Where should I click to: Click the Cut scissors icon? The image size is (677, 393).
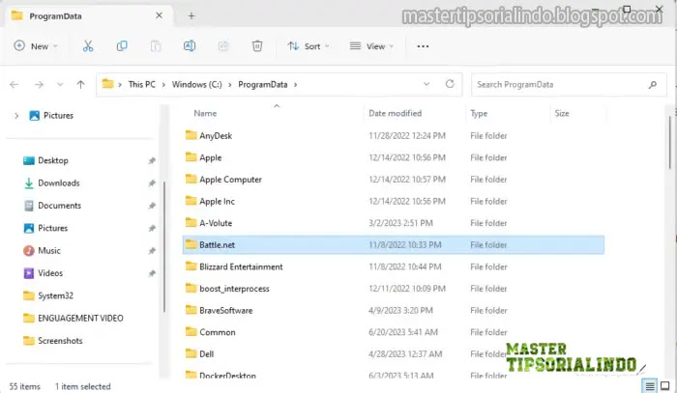88,46
